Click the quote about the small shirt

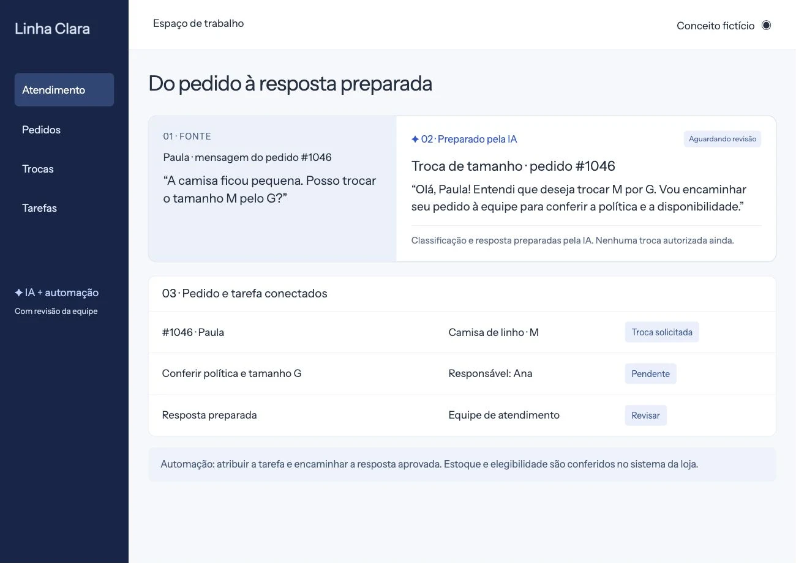(x=269, y=190)
